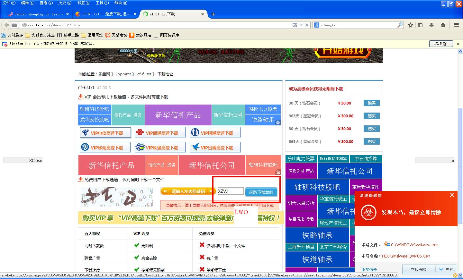463x279 pixels.
Task: Click 立即清除 in the malware popup
Action: click(x=418, y=269)
